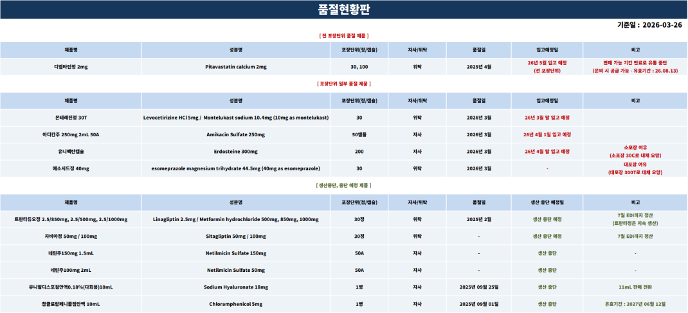Viewport: 688px width, 313px height.
Task: Click the 아디칸주 250mg 2mL 50A cell
Action: coord(71,134)
